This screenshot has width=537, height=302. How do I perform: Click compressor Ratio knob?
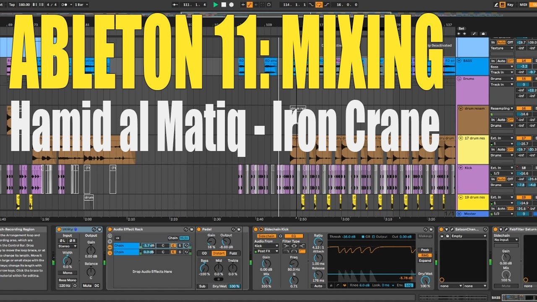[x=318, y=242]
